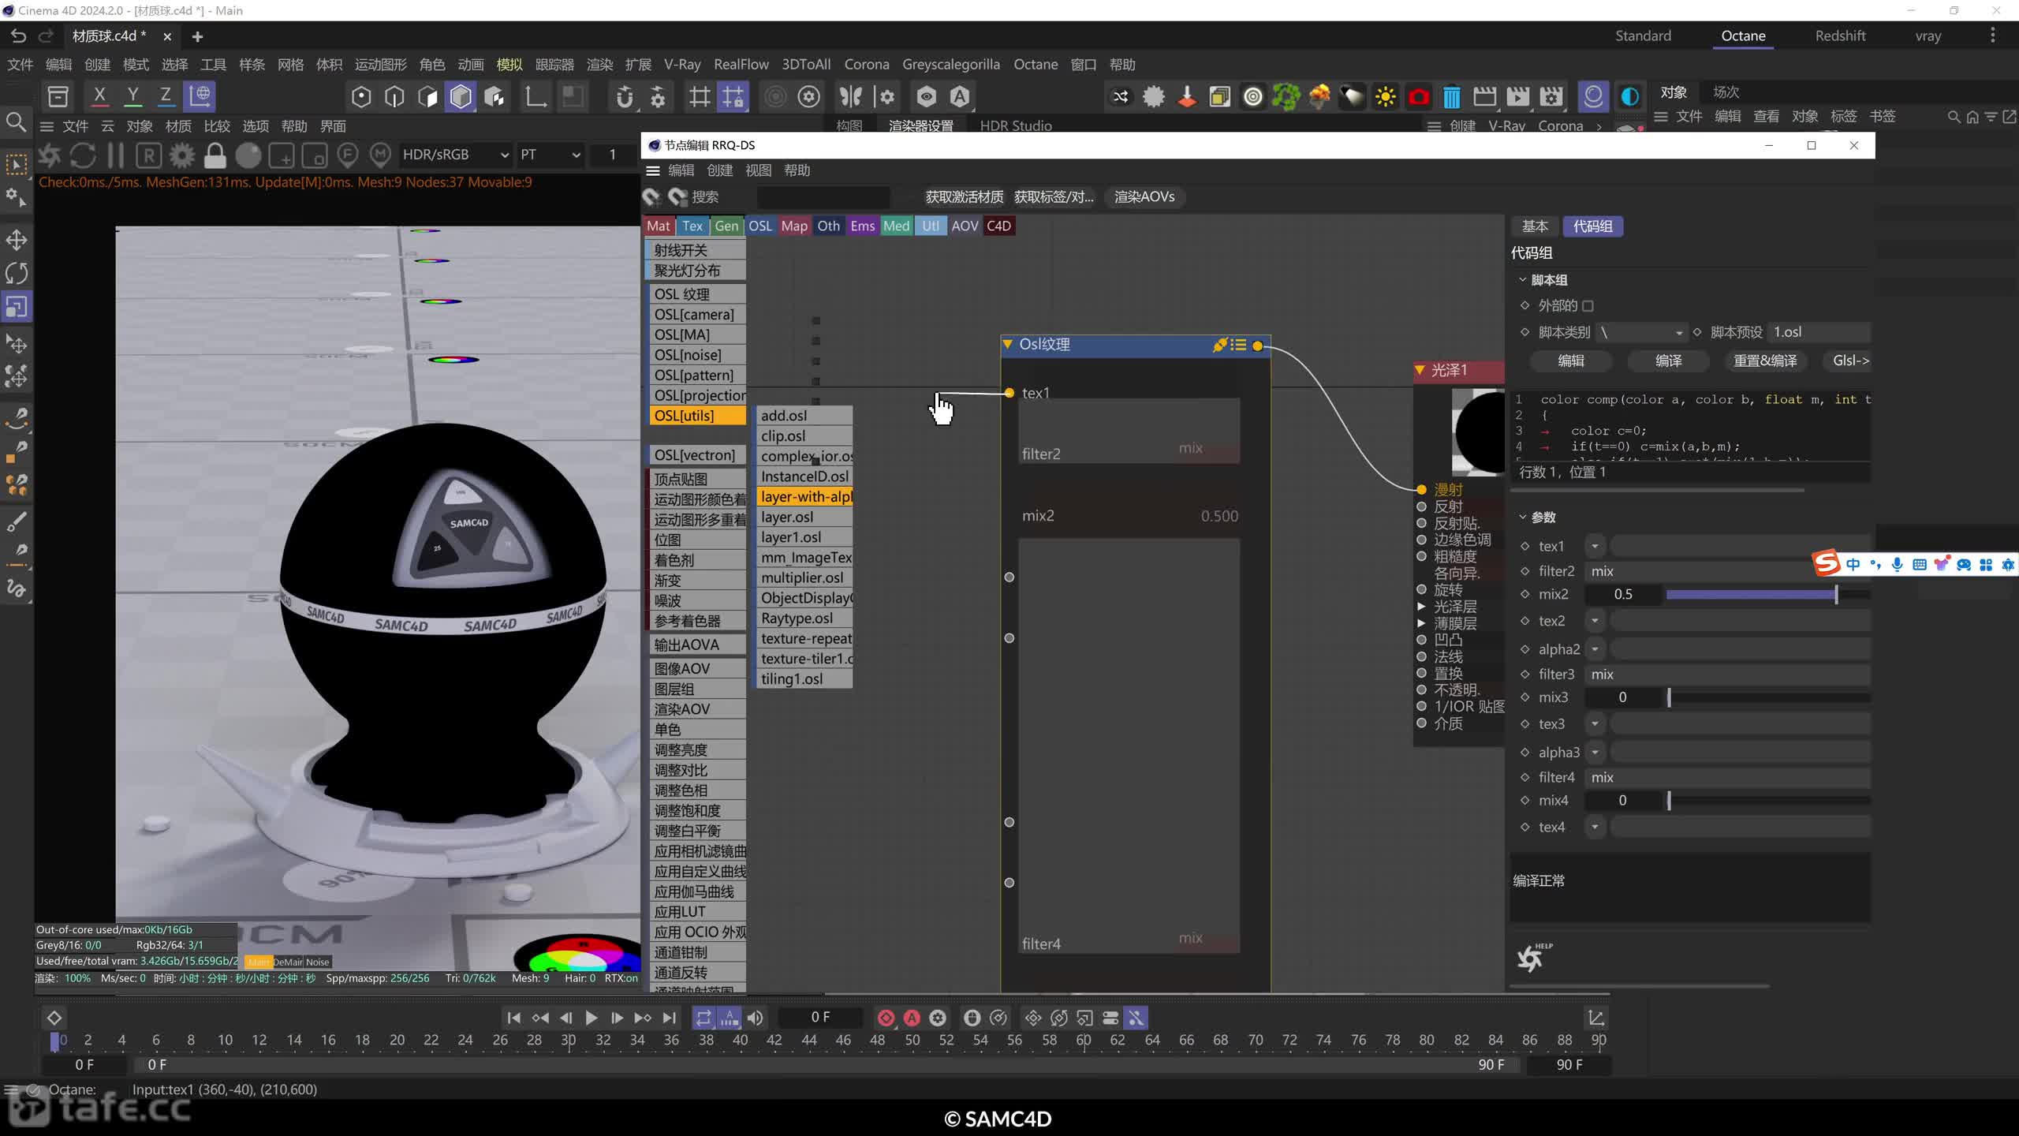Image resolution: width=2019 pixels, height=1136 pixels.
Task: Click the 渲染AOVs button
Action: (1144, 197)
